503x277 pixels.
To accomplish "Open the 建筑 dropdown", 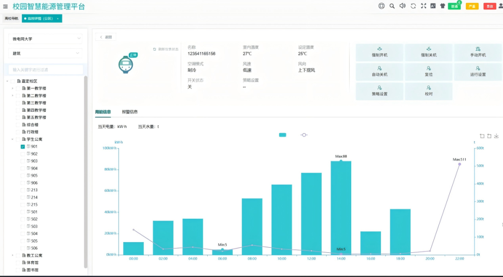I will click(46, 53).
